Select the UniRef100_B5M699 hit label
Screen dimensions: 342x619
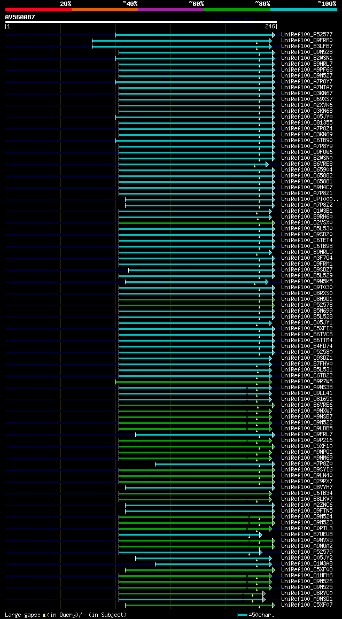point(307,311)
